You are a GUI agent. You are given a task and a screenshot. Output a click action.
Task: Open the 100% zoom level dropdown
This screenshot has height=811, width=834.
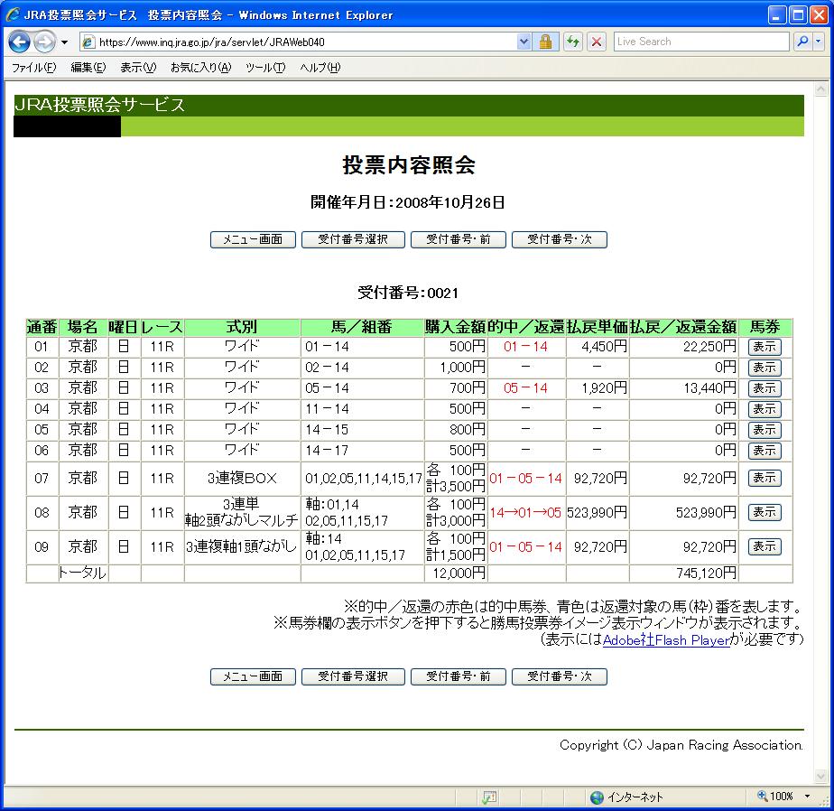[807, 797]
